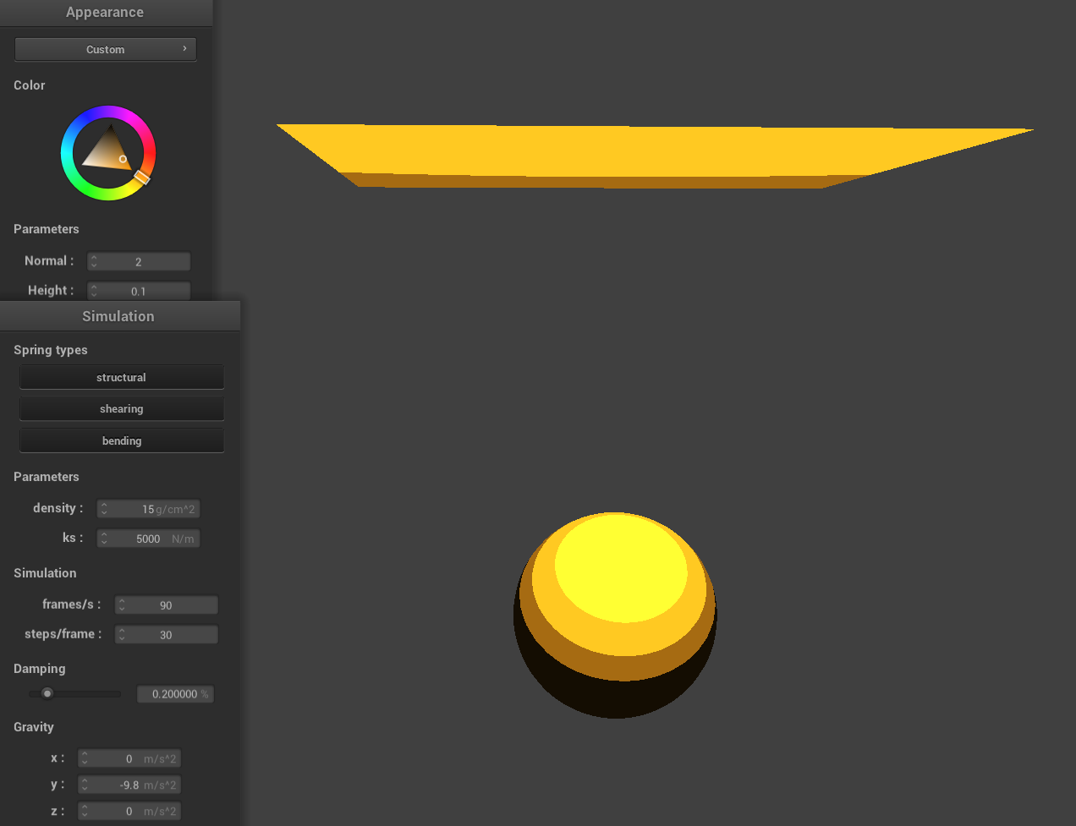Click the density stepper arrows
Screen dimensions: 1076x826
(104, 509)
